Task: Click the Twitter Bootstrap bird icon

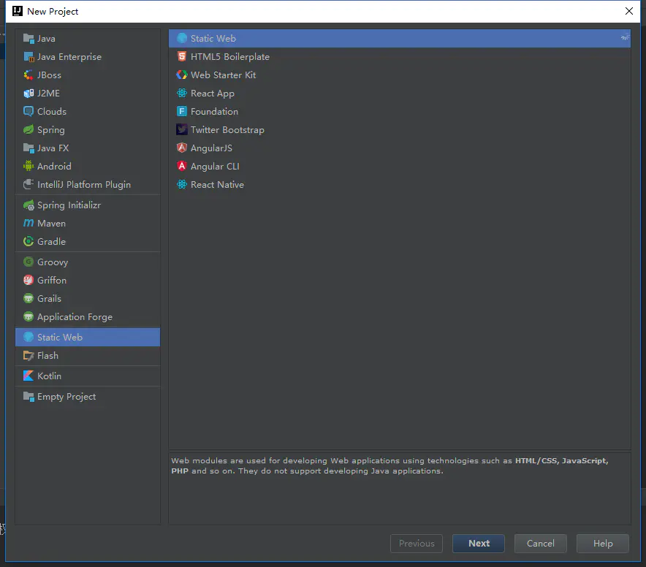Action: pos(182,130)
